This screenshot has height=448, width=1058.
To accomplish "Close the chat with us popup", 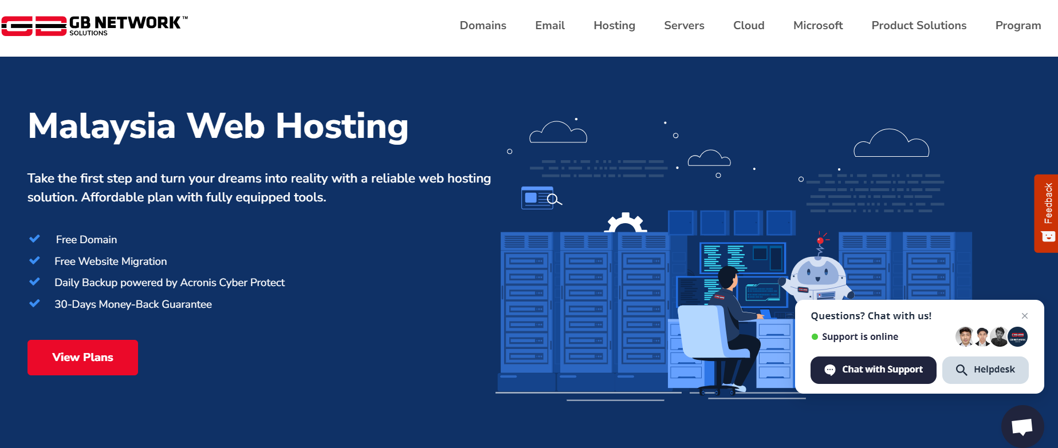I will tap(1025, 316).
